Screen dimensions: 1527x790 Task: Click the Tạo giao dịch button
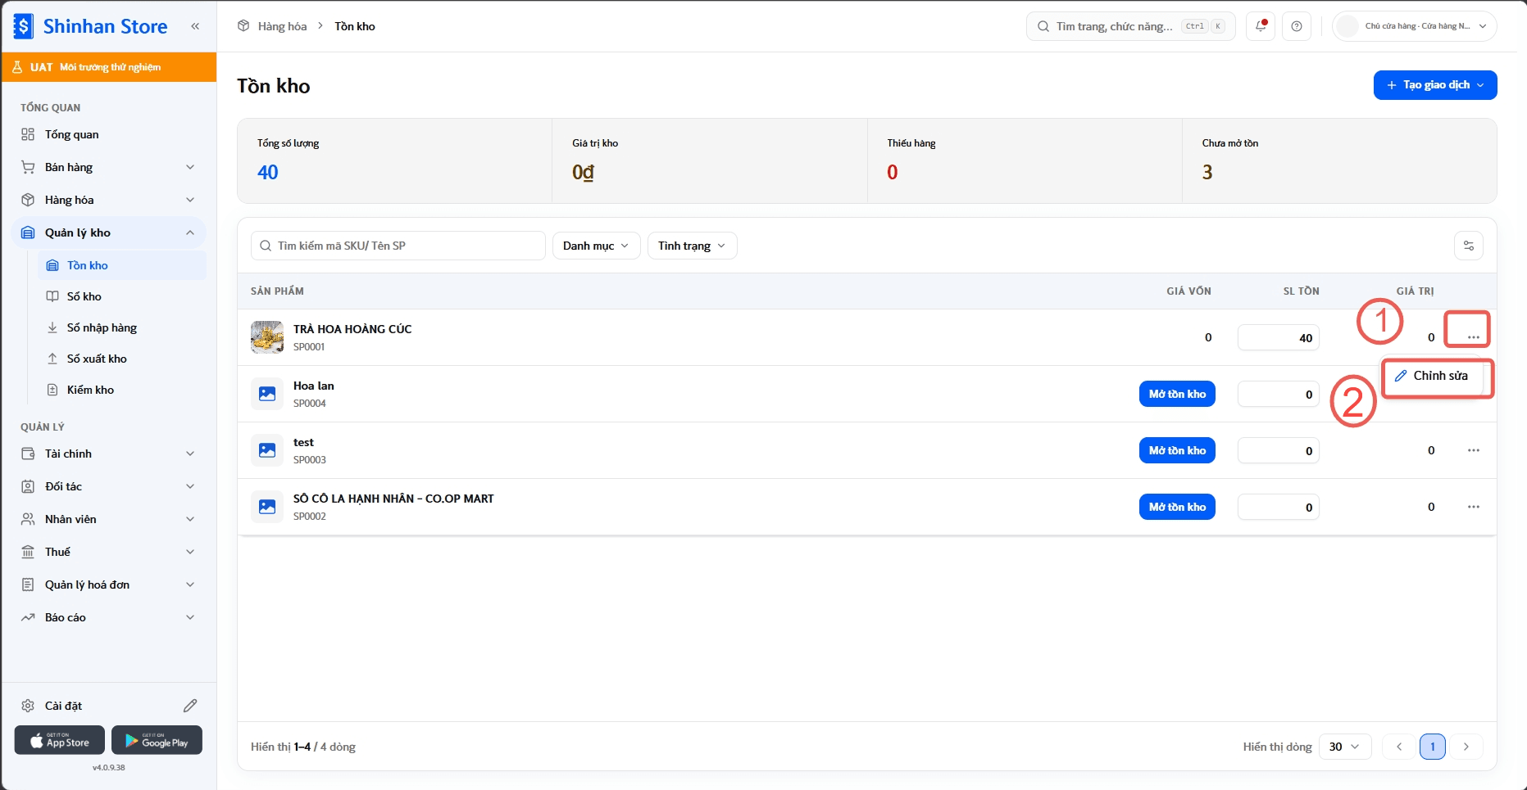click(x=1435, y=85)
